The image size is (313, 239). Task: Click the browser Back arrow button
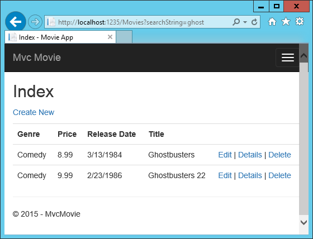click(16, 22)
